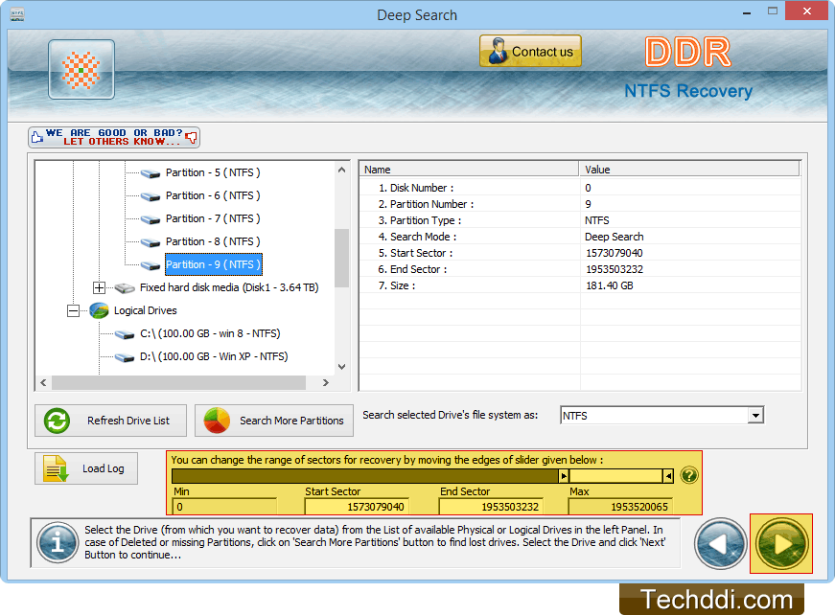835x615 pixels.
Task: Click the Back arrow round button
Action: coord(721,544)
